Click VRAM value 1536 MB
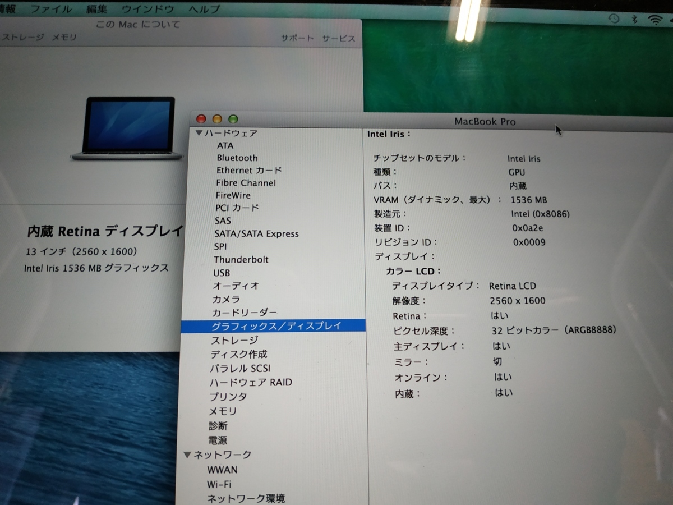 pyautogui.click(x=529, y=200)
